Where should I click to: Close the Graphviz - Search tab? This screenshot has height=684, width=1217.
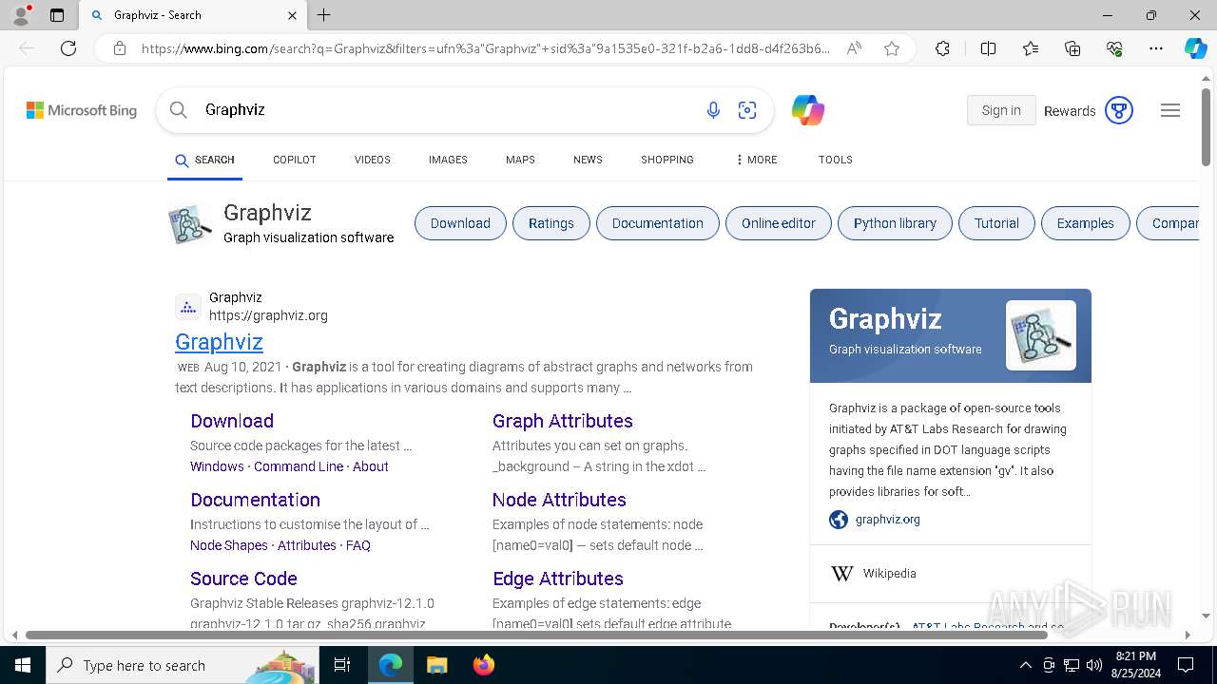point(293,15)
